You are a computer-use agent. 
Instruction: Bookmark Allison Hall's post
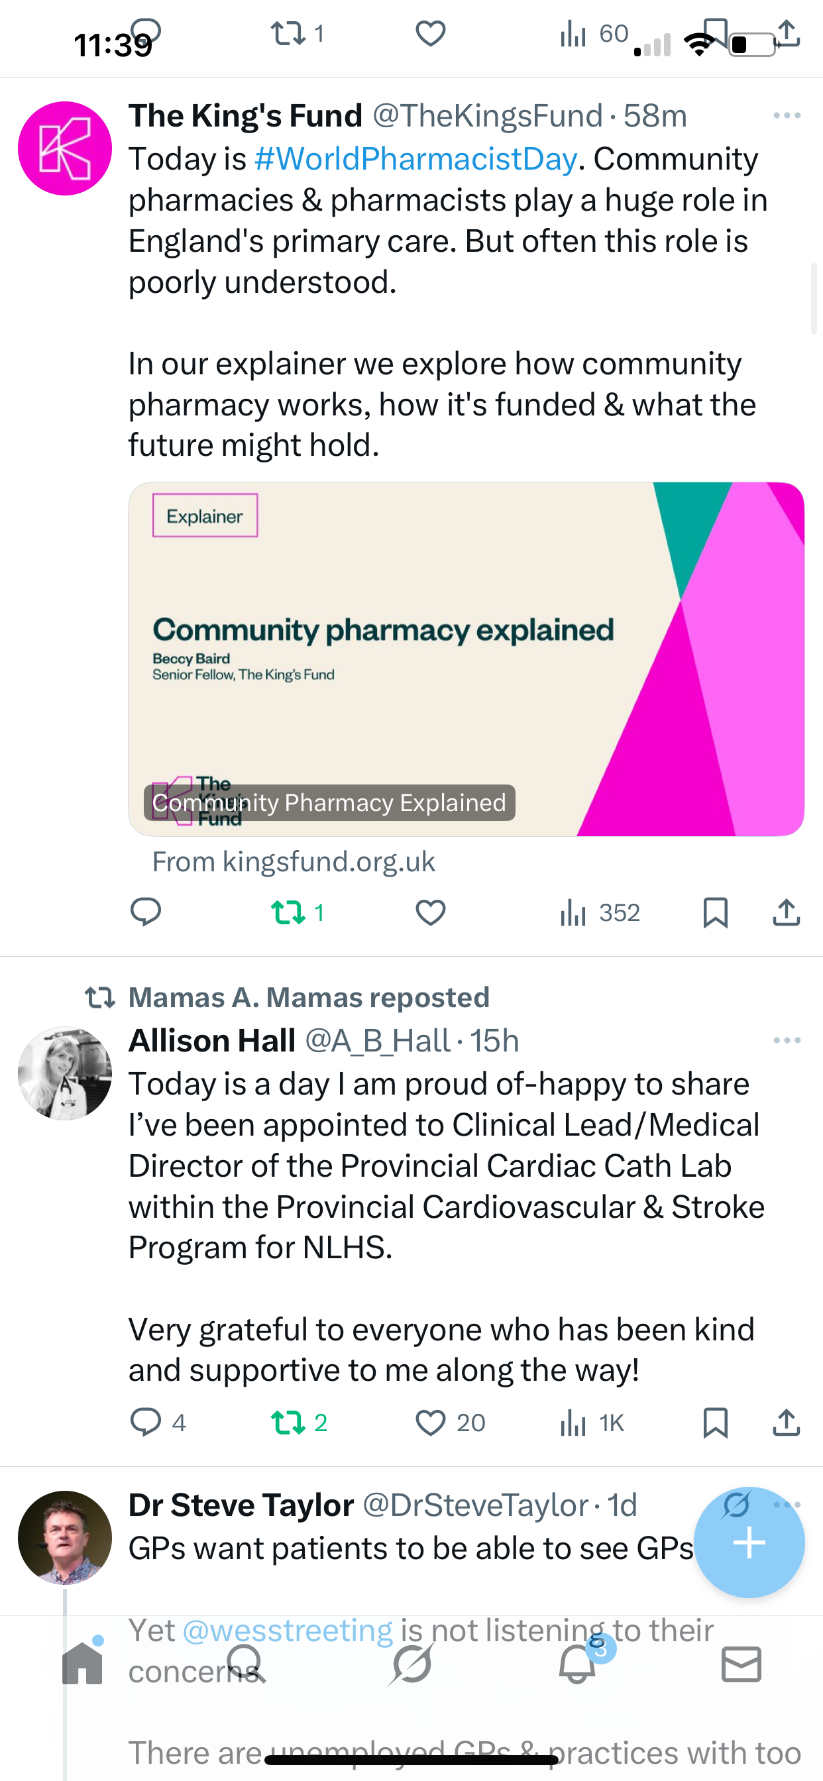715,1422
